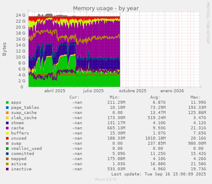The height and width of the screenshot is (184, 212).
Task: Click the 'apps' legend label
Action: pos(16,102)
